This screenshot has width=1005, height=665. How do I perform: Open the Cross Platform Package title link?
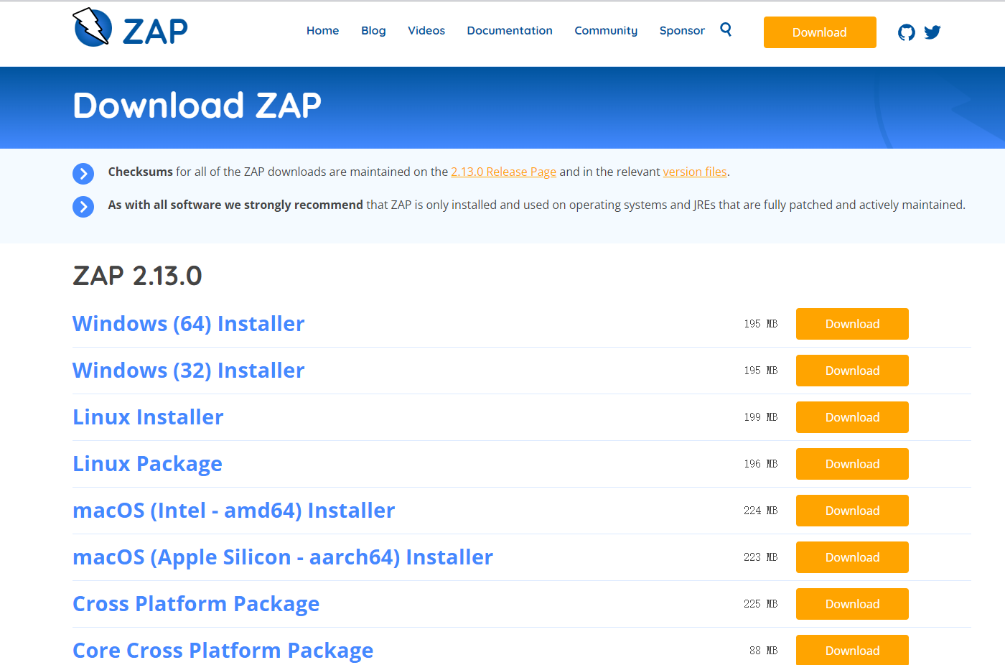click(x=196, y=604)
